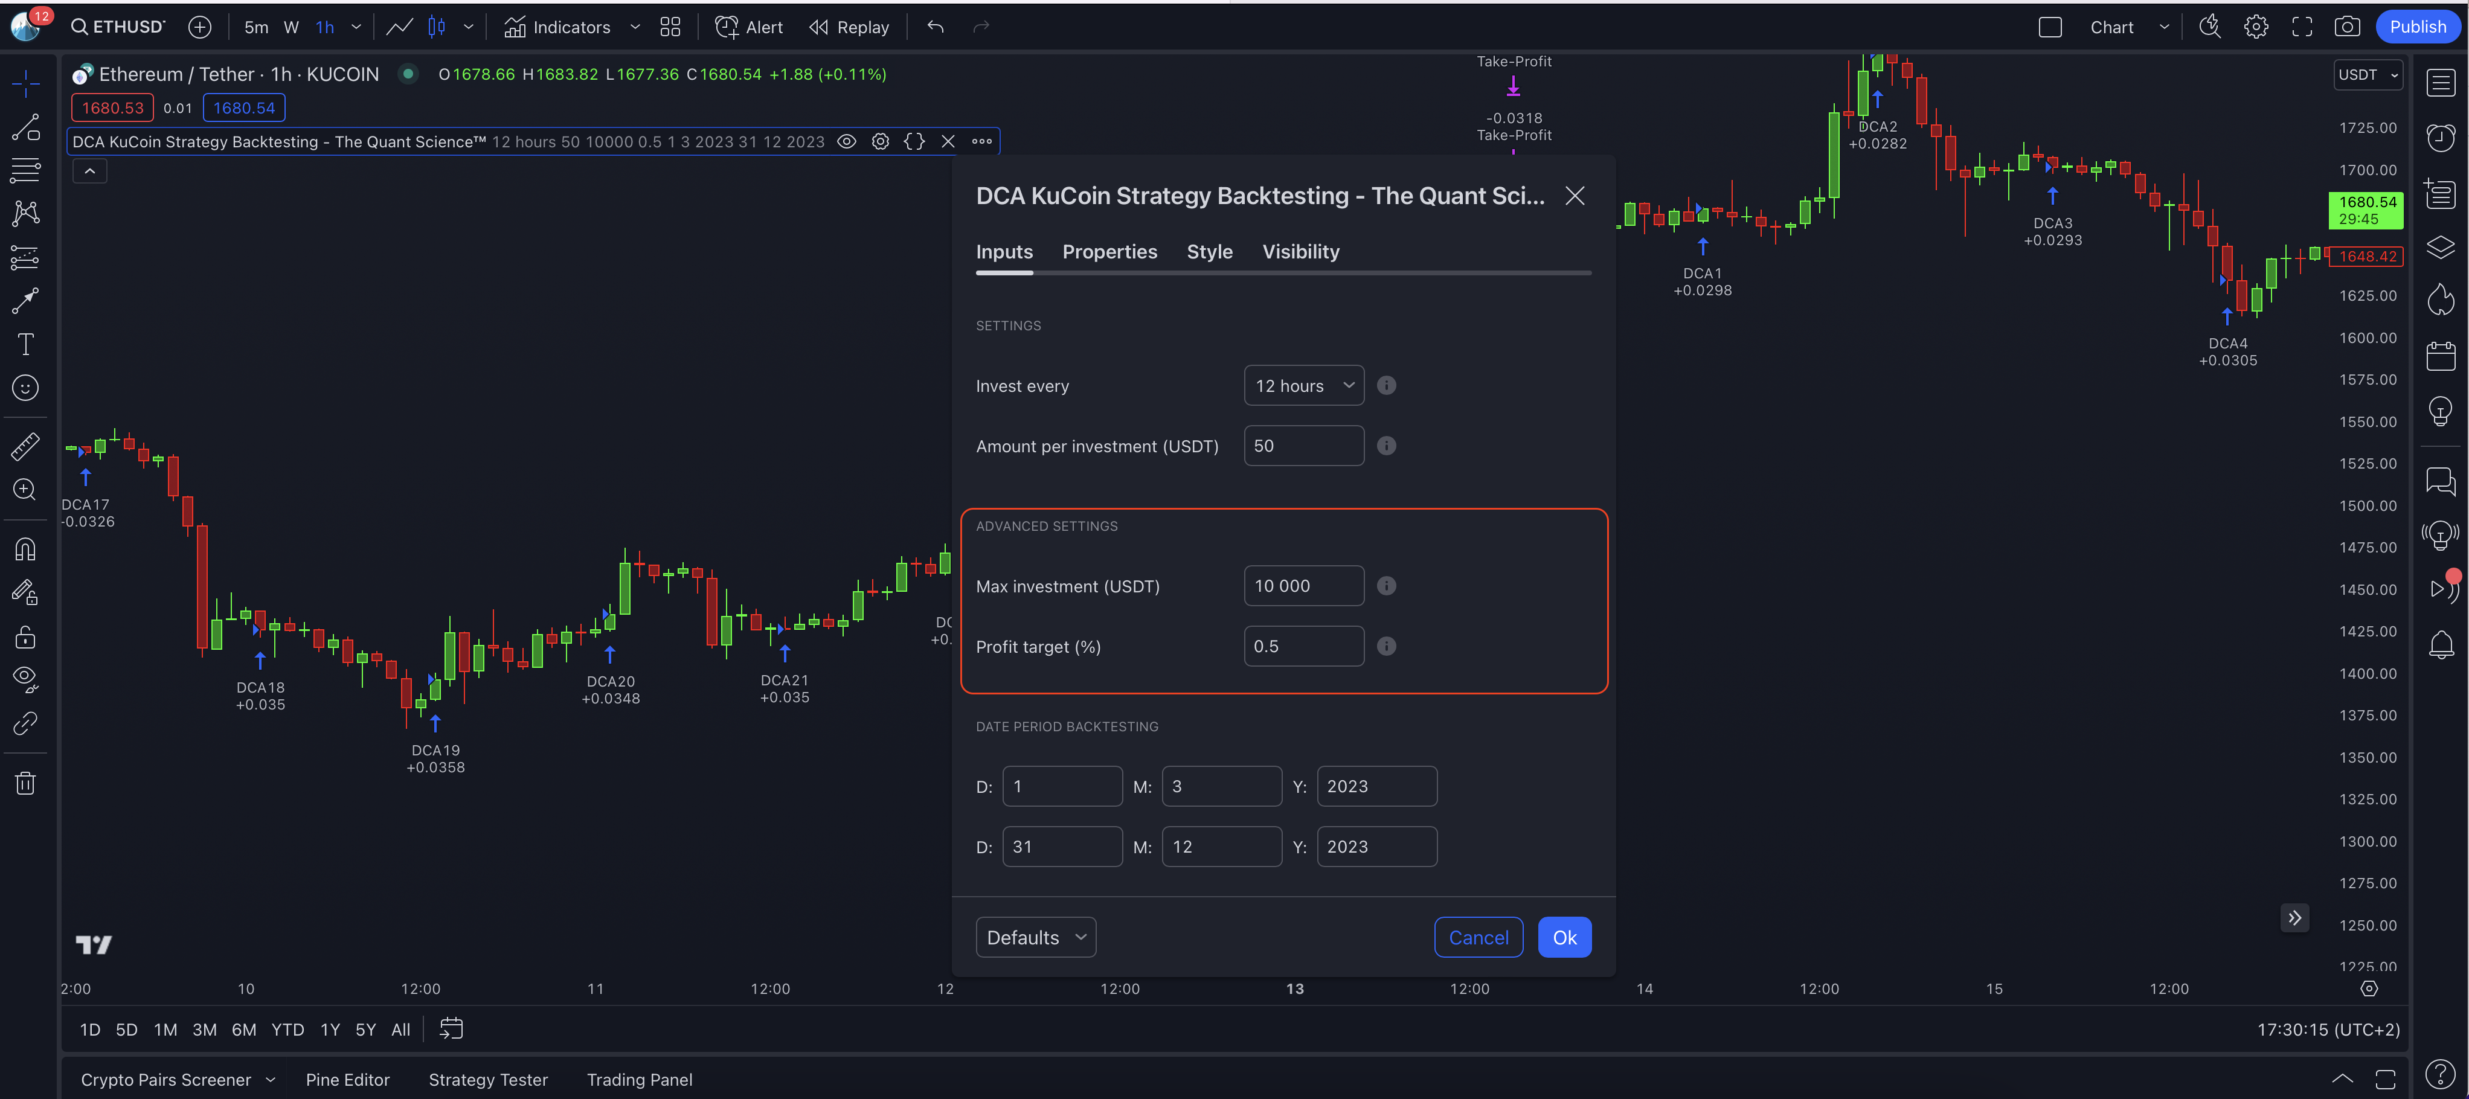Image resolution: width=2469 pixels, height=1099 pixels.
Task: Switch to the Properties tab
Action: (x=1109, y=252)
